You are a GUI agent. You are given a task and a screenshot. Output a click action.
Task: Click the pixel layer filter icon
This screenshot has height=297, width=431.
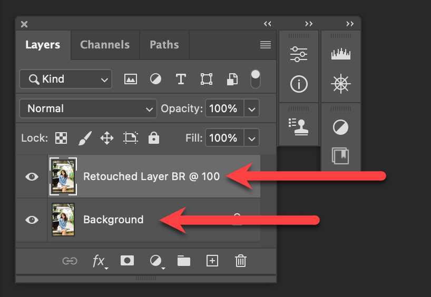(130, 79)
